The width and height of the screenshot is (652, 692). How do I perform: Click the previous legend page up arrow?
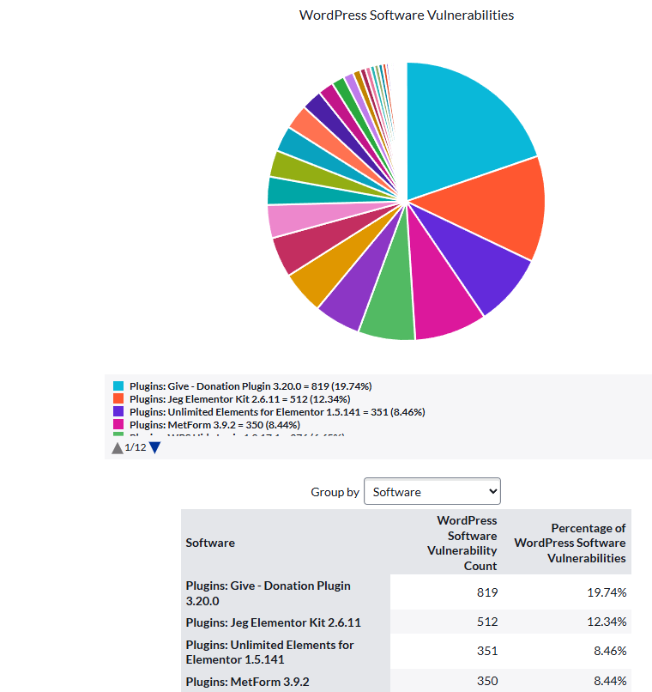(118, 447)
